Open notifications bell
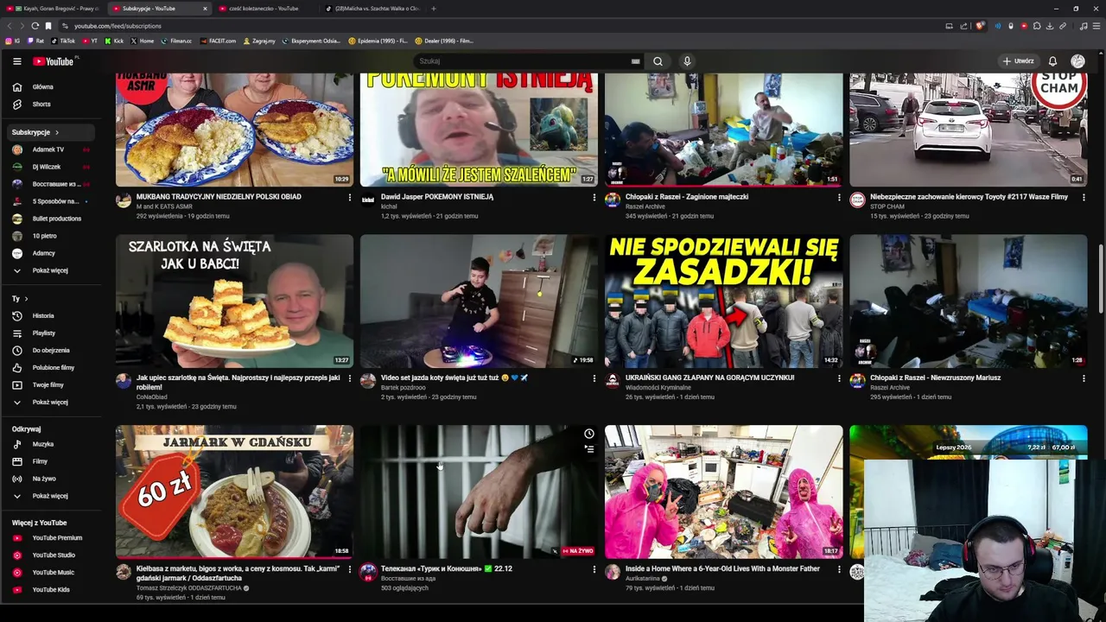The width and height of the screenshot is (1106, 622). tap(1052, 61)
